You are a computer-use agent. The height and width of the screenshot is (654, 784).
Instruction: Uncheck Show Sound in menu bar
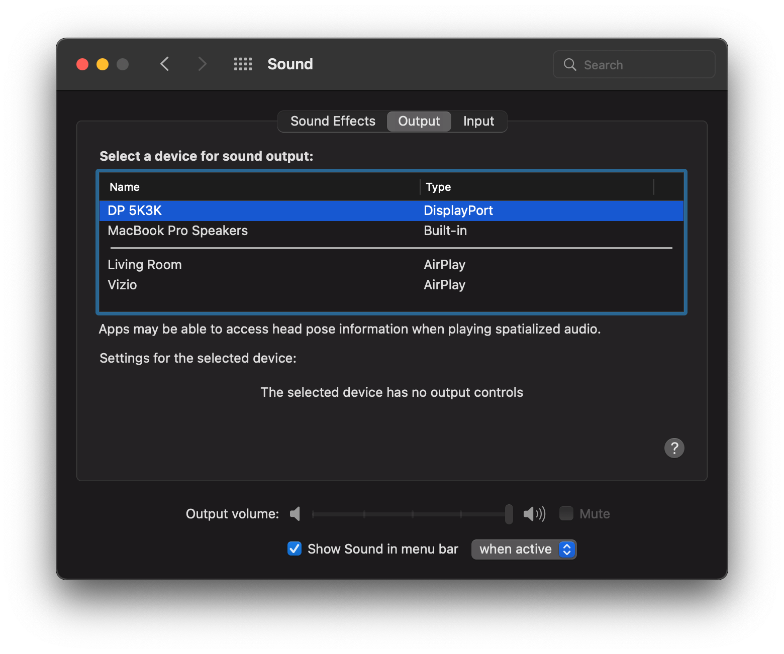coord(295,549)
